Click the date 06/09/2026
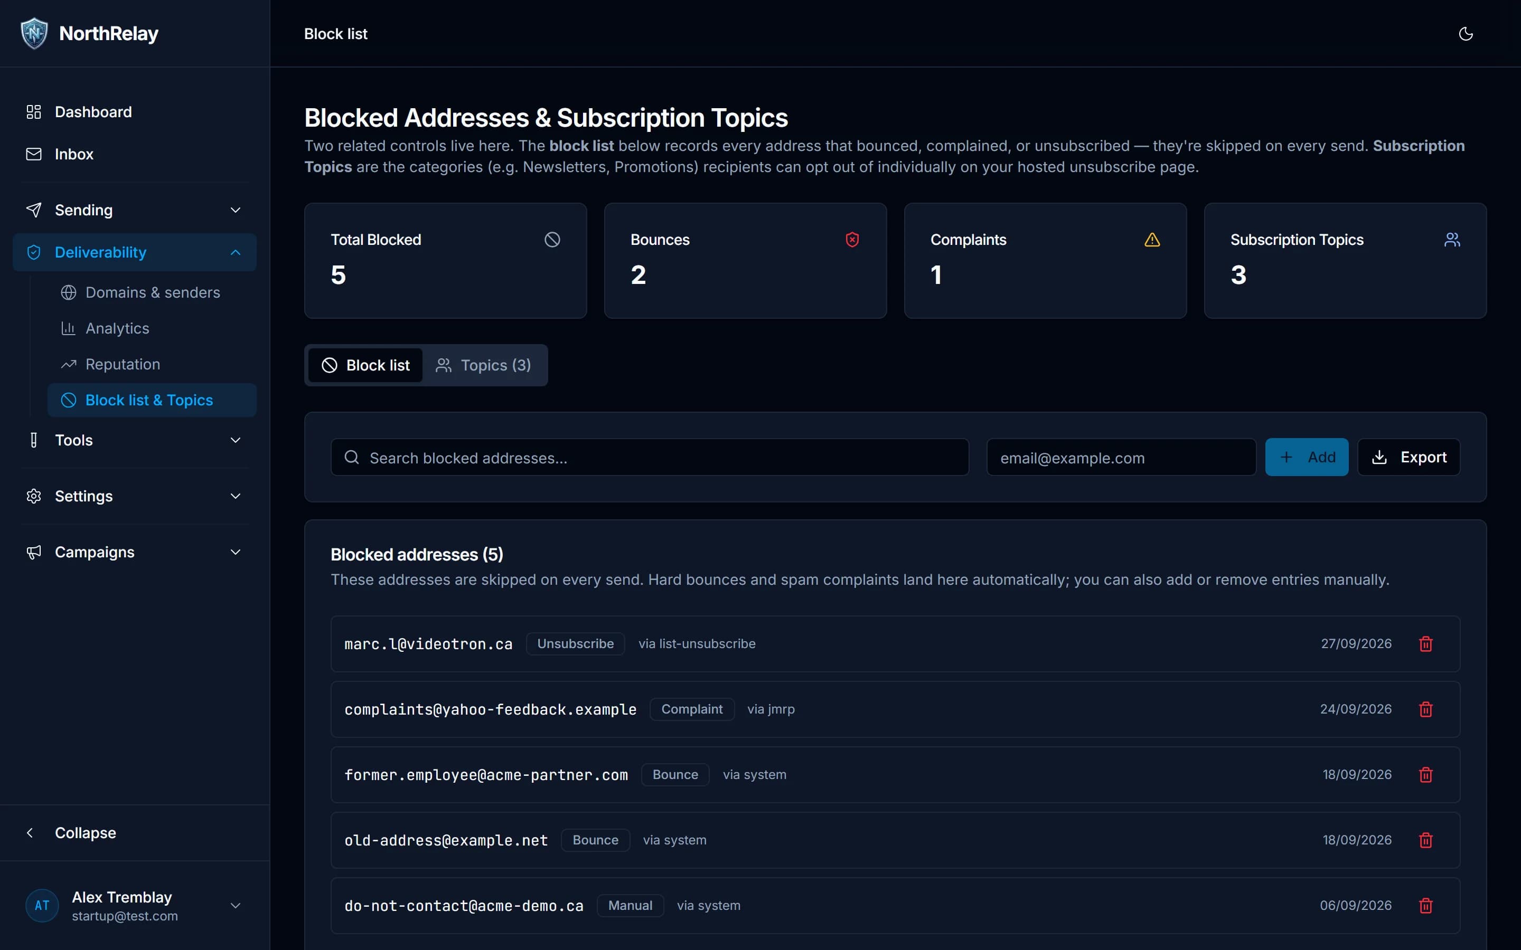 [x=1355, y=905]
